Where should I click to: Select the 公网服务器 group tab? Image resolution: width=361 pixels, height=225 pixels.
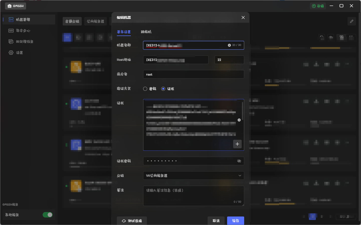pyautogui.click(x=96, y=21)
